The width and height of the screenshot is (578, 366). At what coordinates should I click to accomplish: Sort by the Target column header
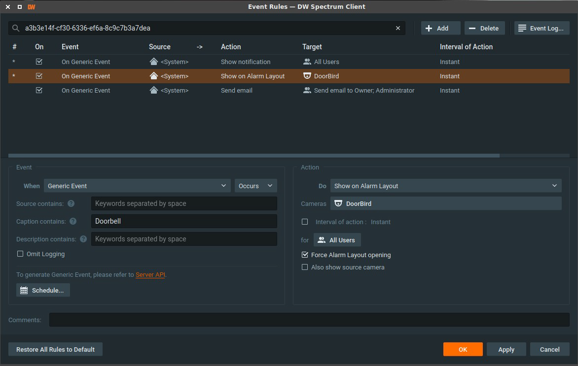click(x=312, y=47)
